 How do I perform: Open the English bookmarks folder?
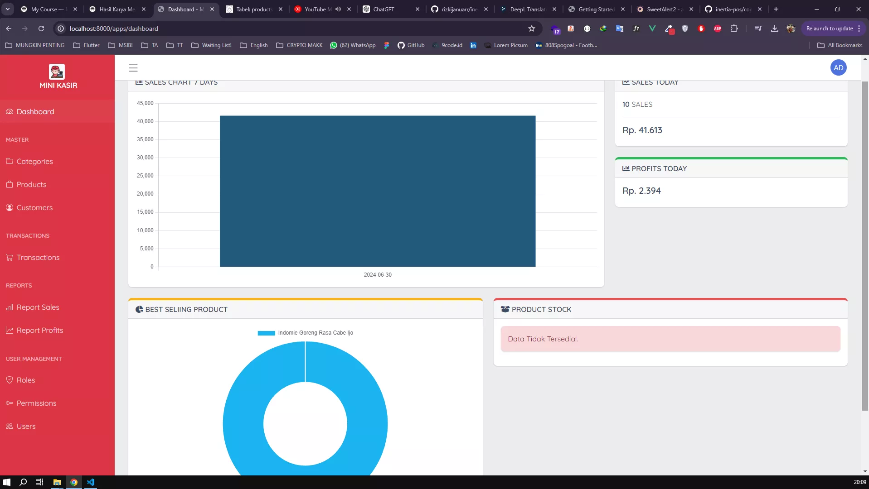254,45
